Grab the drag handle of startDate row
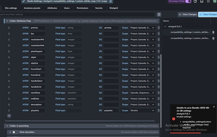Viewport: 217px width, 137px height. click(x=9, y=93)
